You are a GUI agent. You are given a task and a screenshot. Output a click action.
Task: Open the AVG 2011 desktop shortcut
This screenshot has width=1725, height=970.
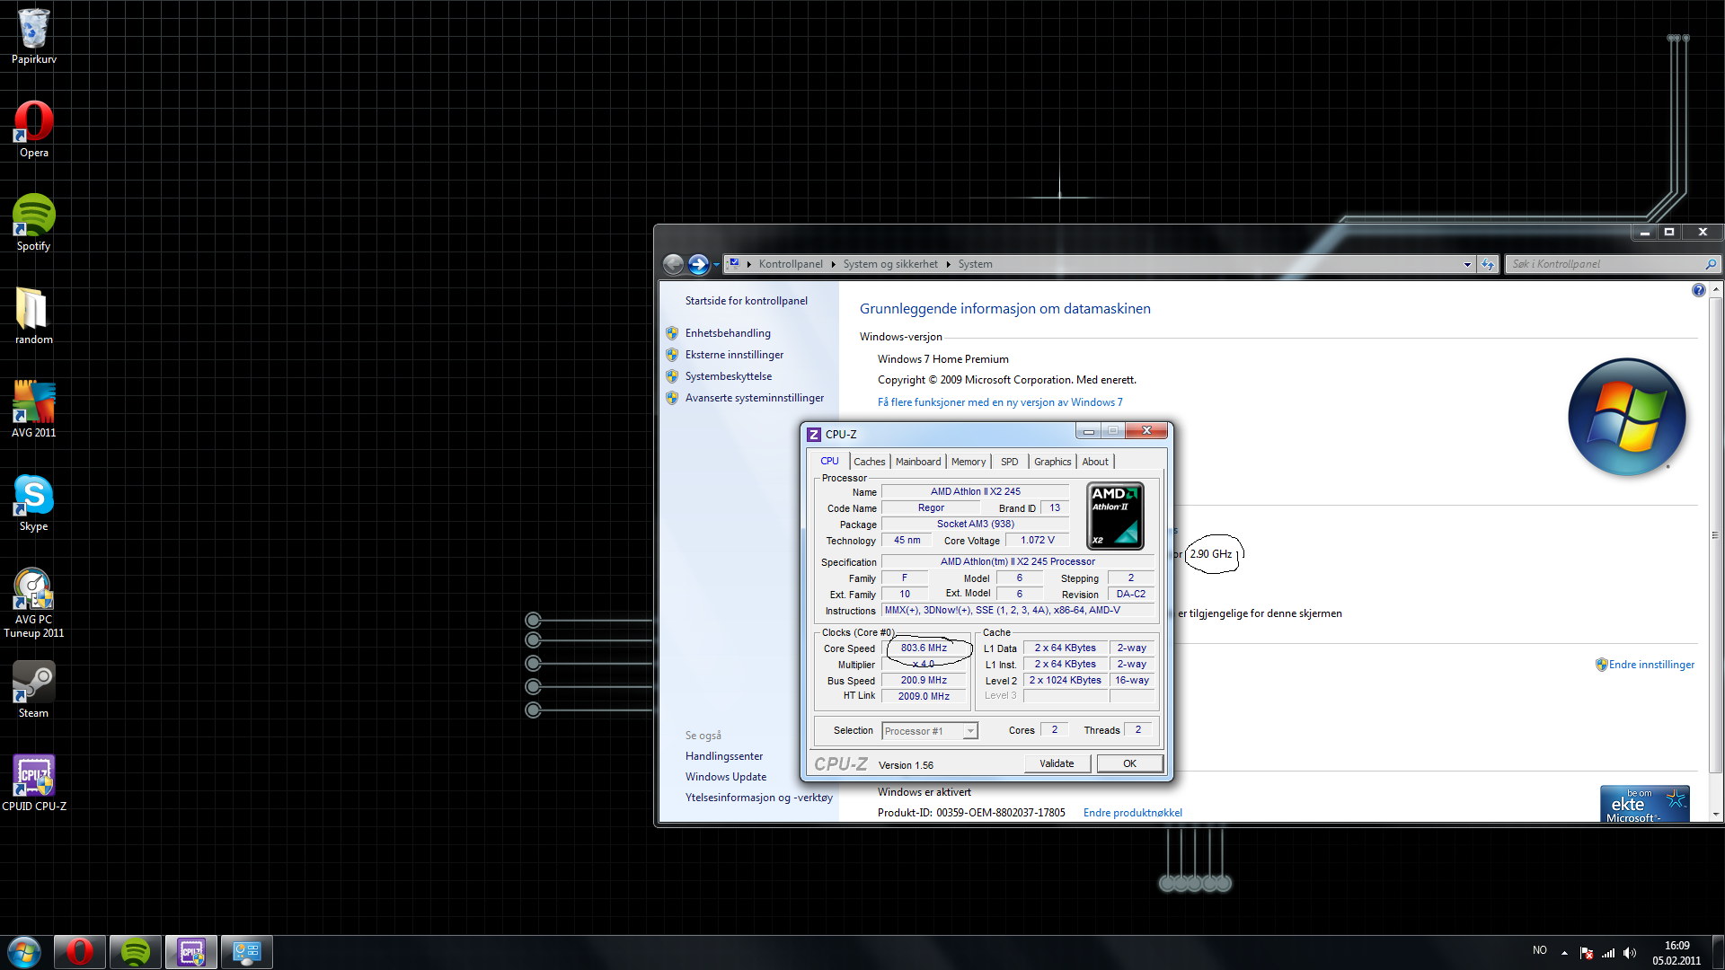pyautogui.click(x=34, y=410)
